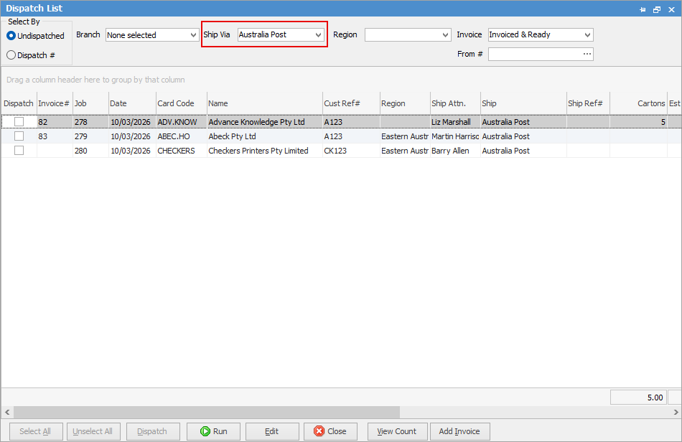Sort by the Job column header
682x442 pixels.
[x=90, y=103]
